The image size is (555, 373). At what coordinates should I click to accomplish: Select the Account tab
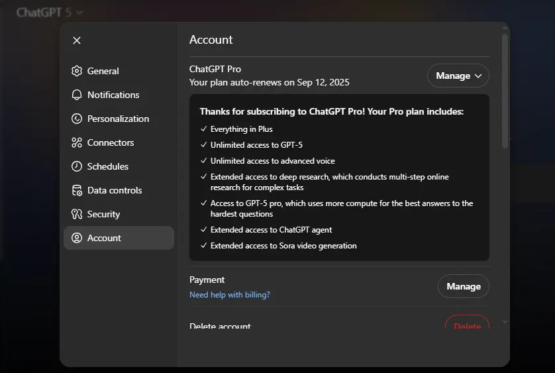[x=119, y=238]
